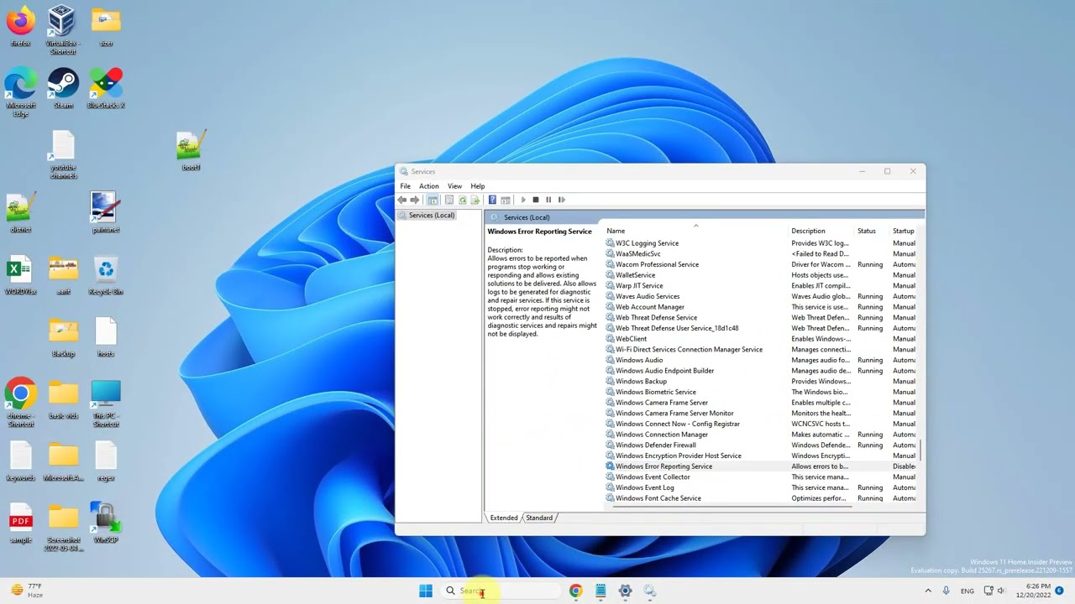
Task: Select the WalletService entry
Action: point(761,275)
